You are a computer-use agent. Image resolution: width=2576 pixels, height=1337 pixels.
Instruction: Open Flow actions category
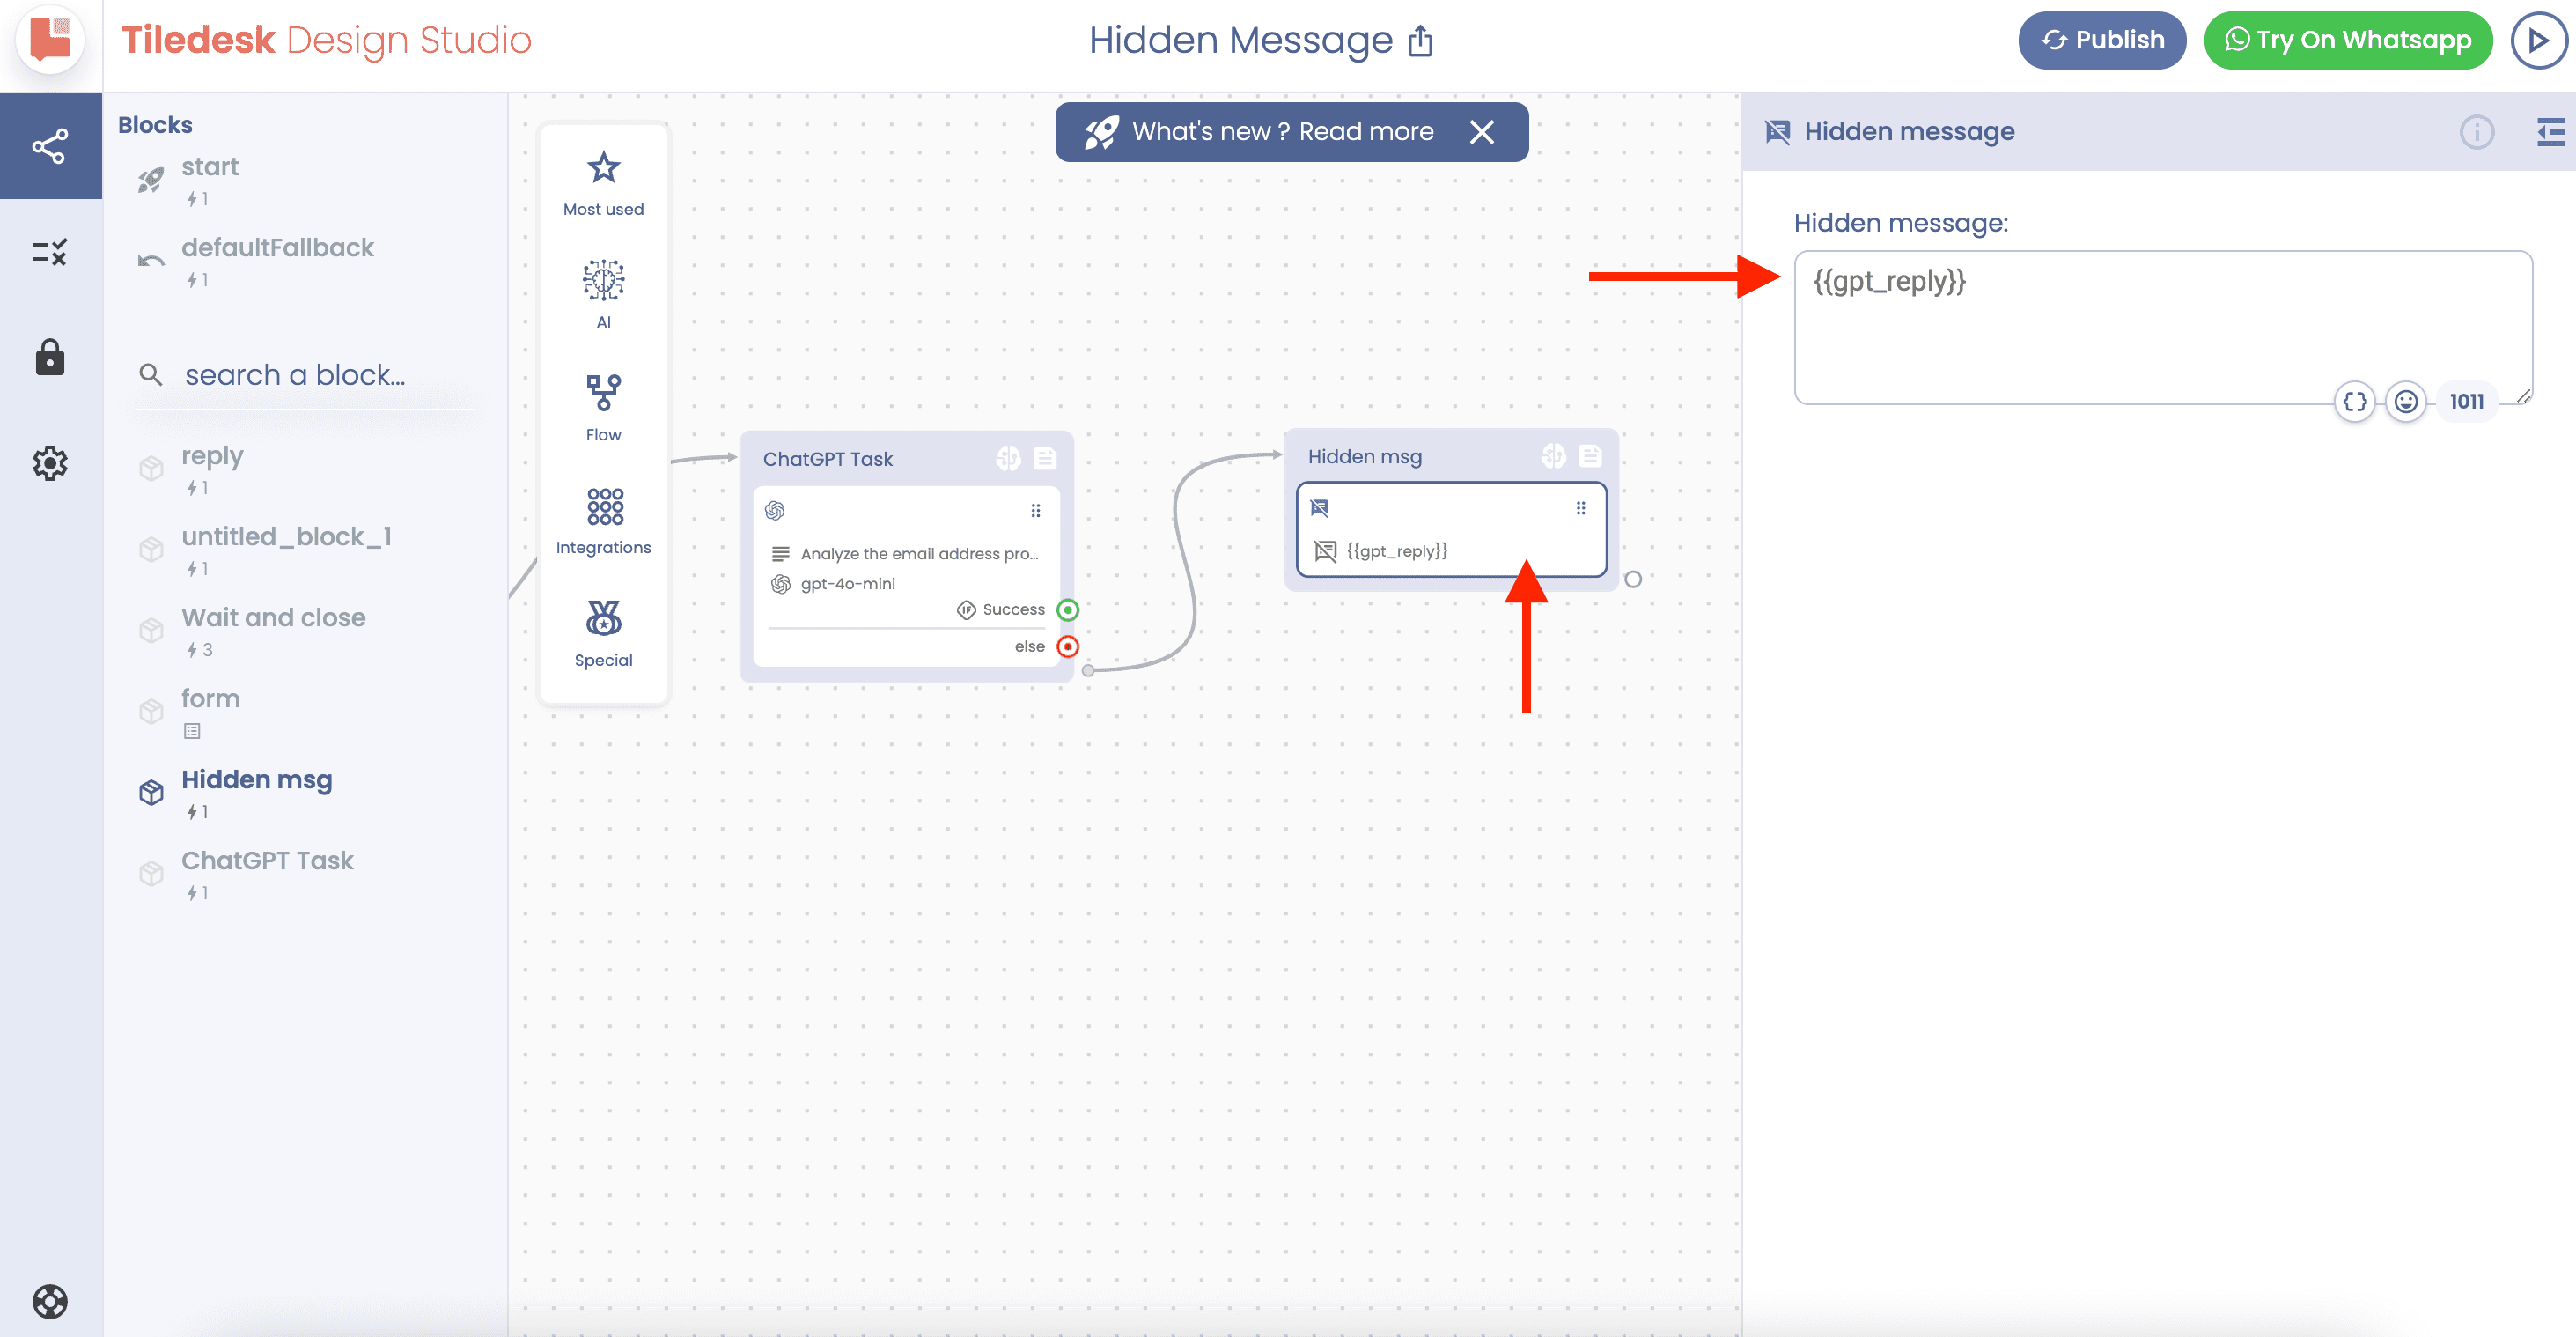(603, 407)
